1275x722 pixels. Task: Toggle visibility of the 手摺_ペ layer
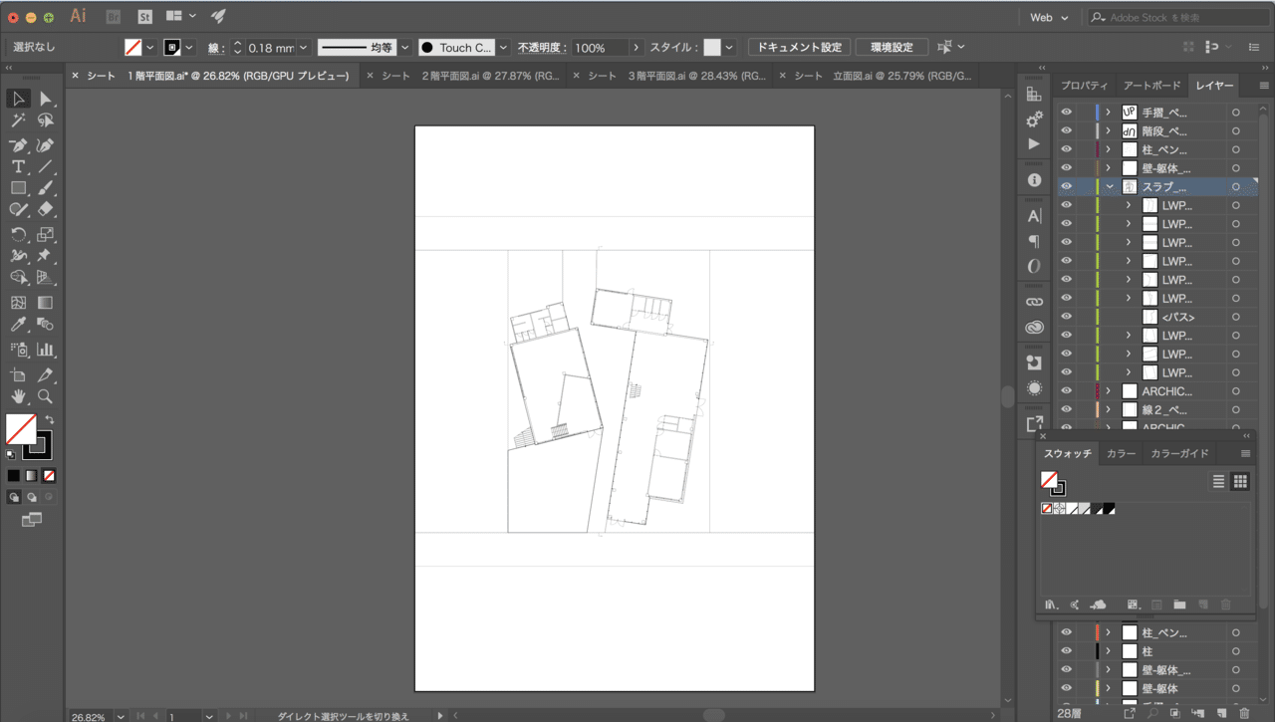[1066, 112]
